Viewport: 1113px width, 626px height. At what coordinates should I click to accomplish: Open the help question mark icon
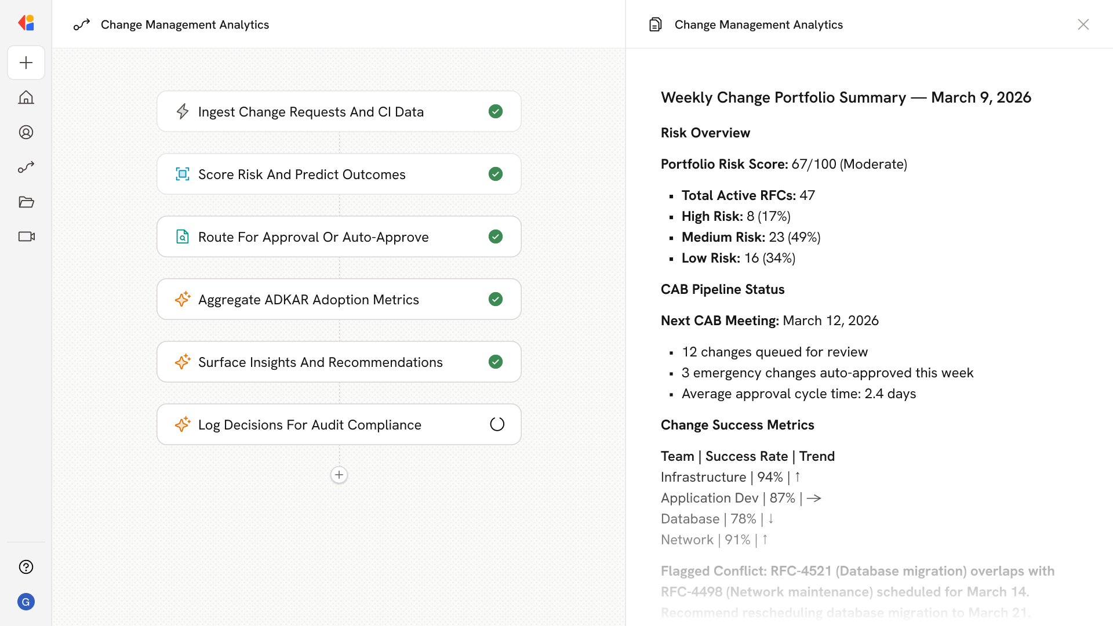(26, 567)
